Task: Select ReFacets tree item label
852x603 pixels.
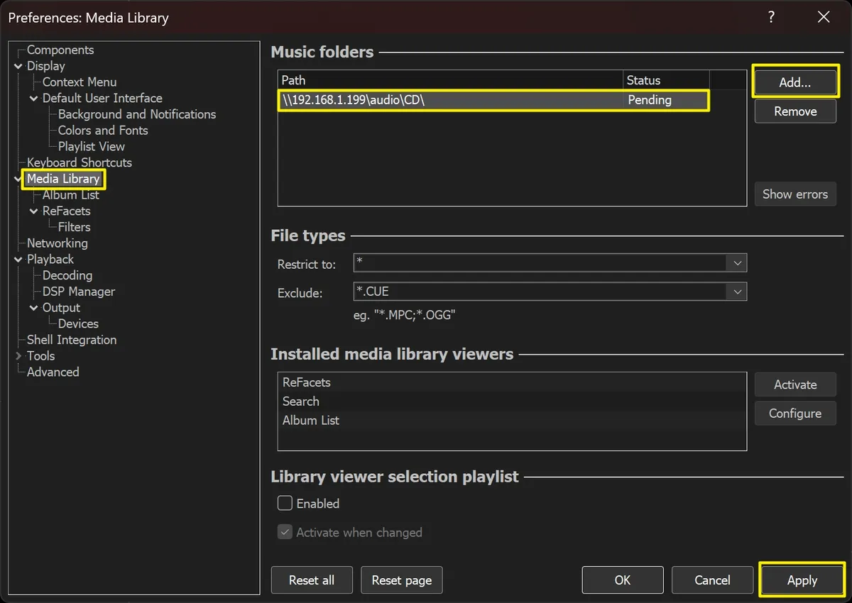Action: (x=66, y=211)
